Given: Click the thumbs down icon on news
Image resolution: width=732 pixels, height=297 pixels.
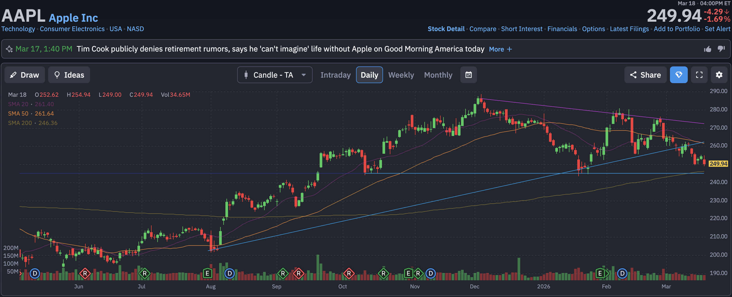Looking at the screenshot, I should 721,49.
